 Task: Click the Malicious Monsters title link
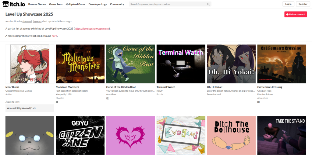pyautogui.click(x=67, y=87)
